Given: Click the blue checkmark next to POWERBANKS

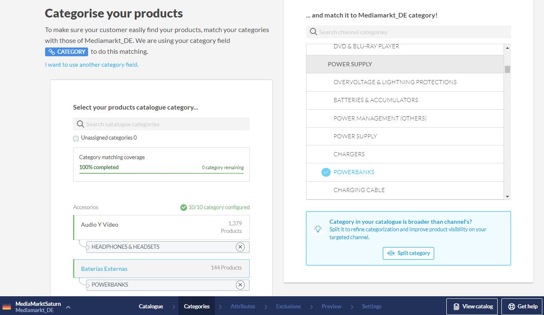Looking at the screenshot, I should (x=326, y=172).
